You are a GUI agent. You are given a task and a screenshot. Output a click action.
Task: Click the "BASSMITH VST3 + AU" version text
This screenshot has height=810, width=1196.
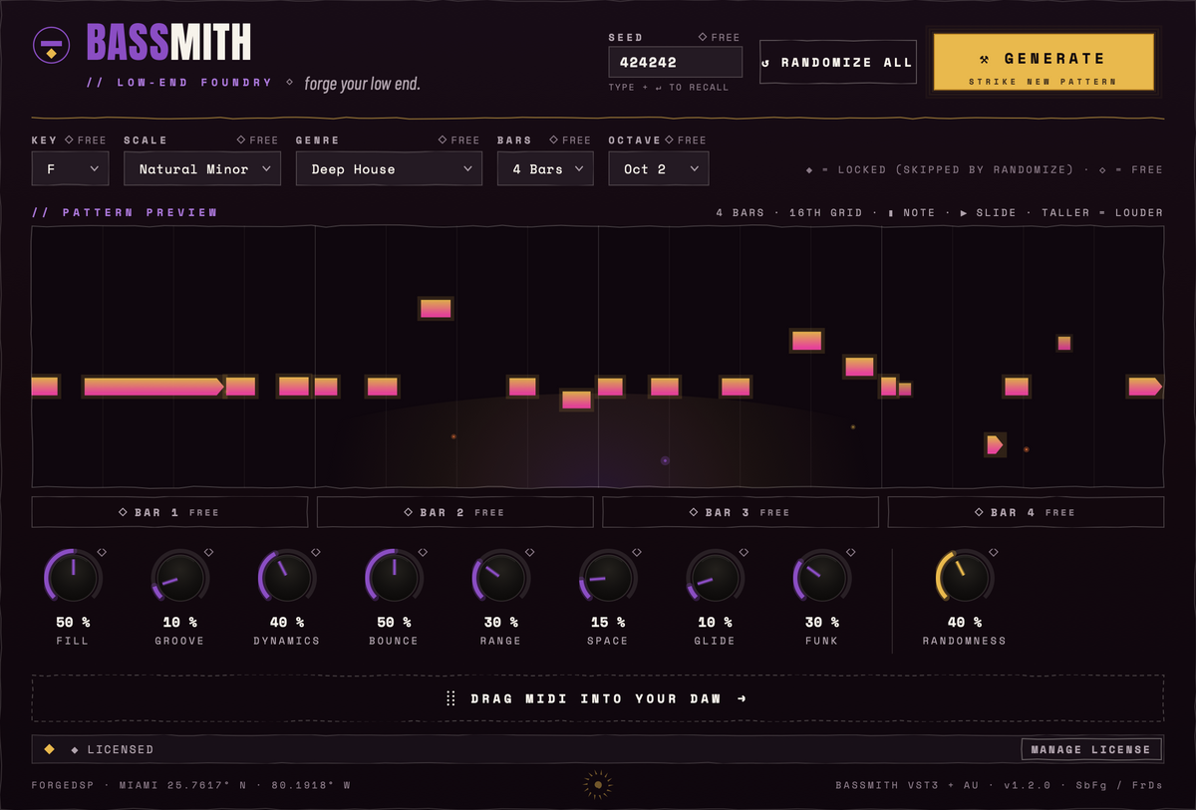[x=907, y=785]
